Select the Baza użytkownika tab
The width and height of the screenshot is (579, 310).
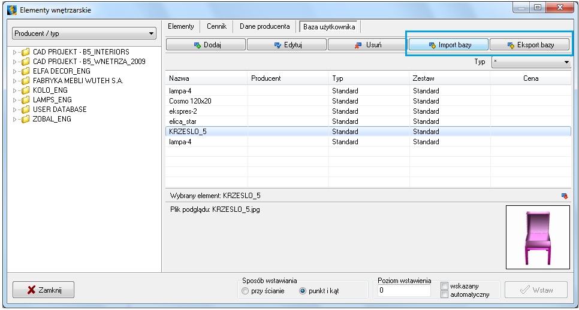click(x=329, y=26)
